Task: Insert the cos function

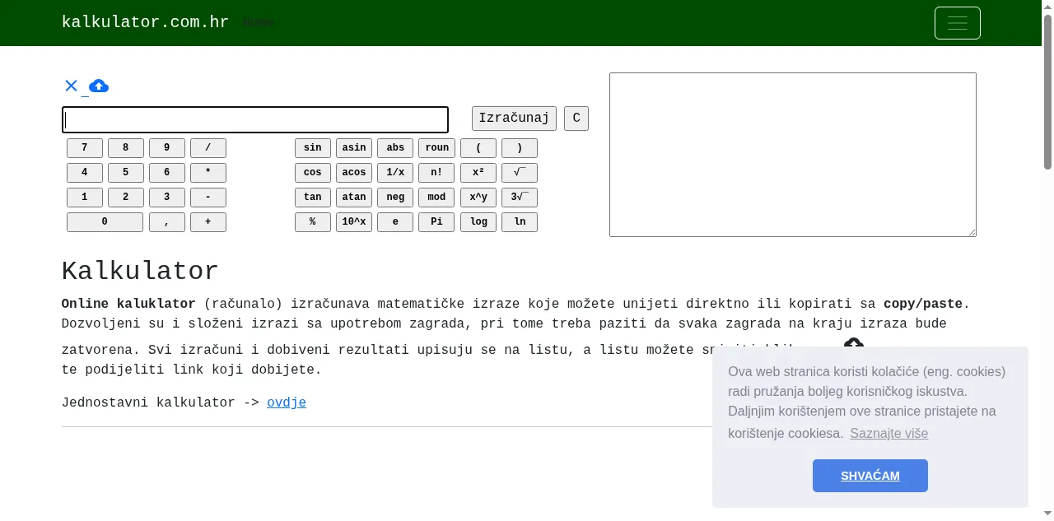Action: click(313, 173)
